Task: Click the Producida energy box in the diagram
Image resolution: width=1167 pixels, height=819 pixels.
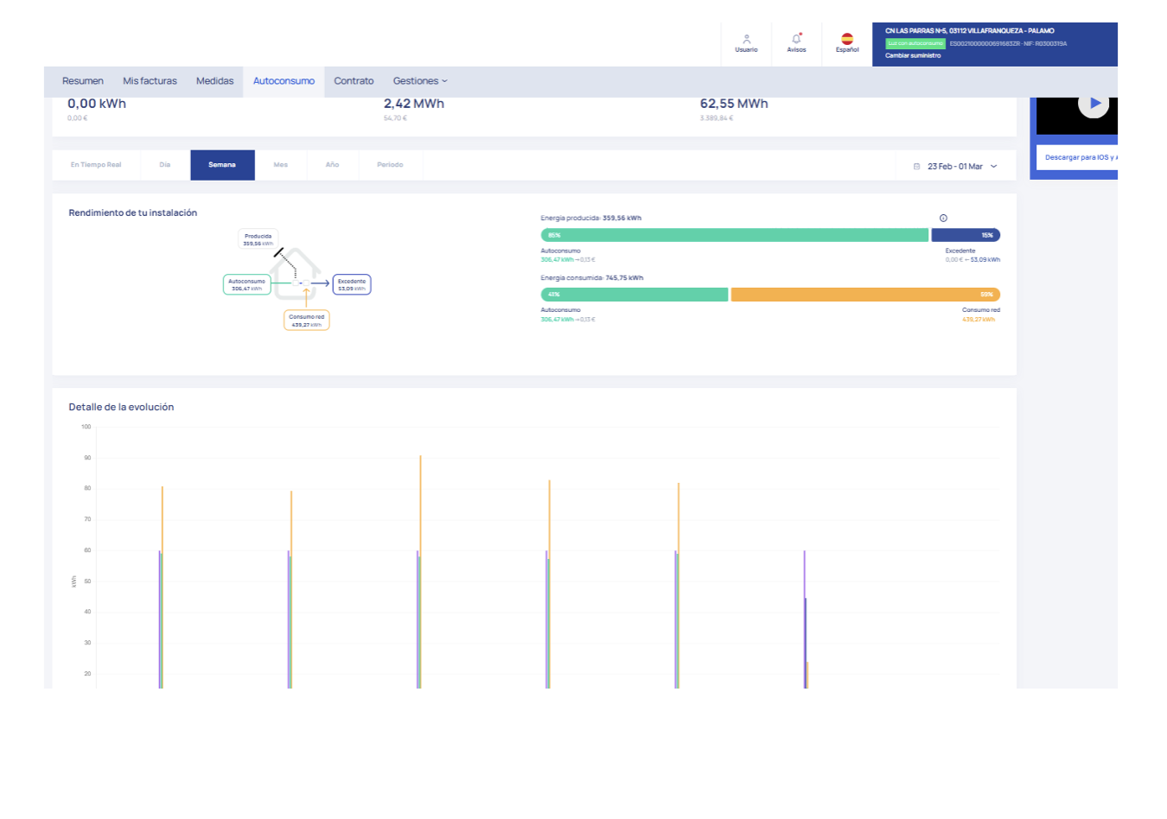Action: click(x=258, y=239)
